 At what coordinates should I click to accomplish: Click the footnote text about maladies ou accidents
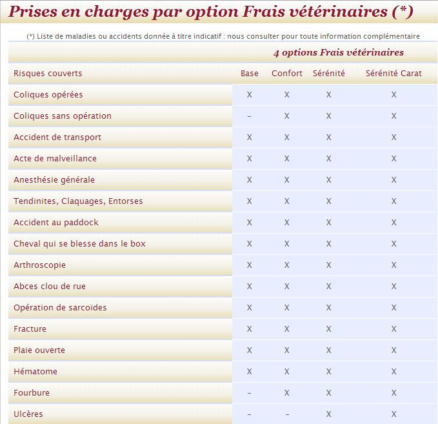point(223,36)
